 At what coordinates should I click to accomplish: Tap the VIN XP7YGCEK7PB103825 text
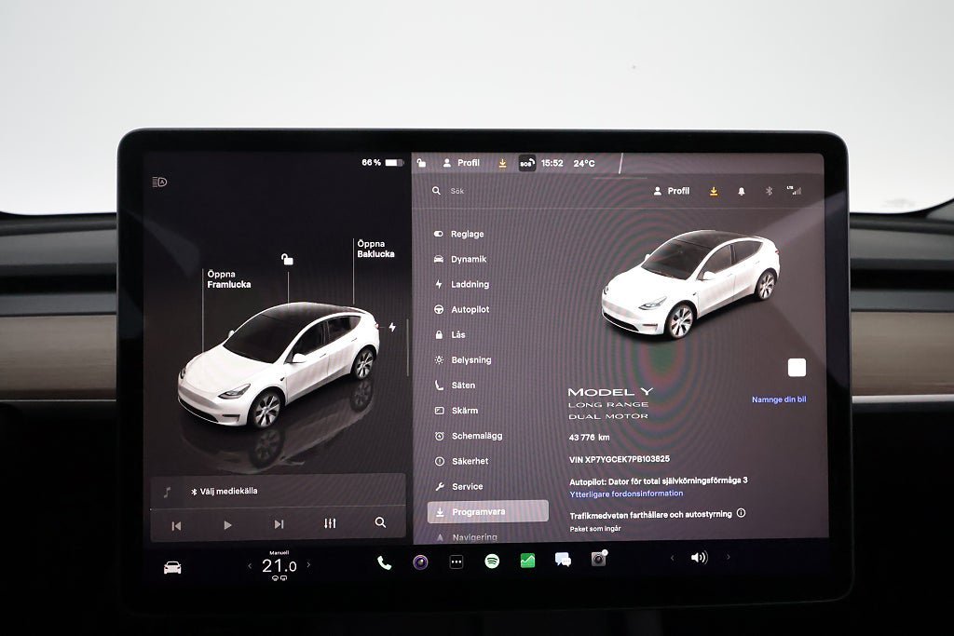tap(620, 459)
